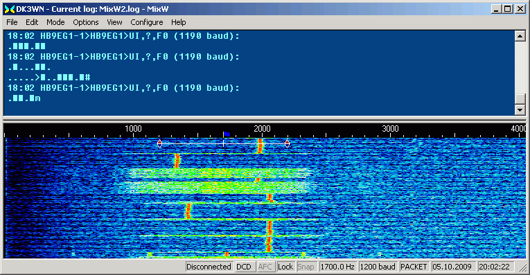Click the 1700.0 Hz frequency field
Viewport: 530px width, 275px height.
[x=337, y=267]
